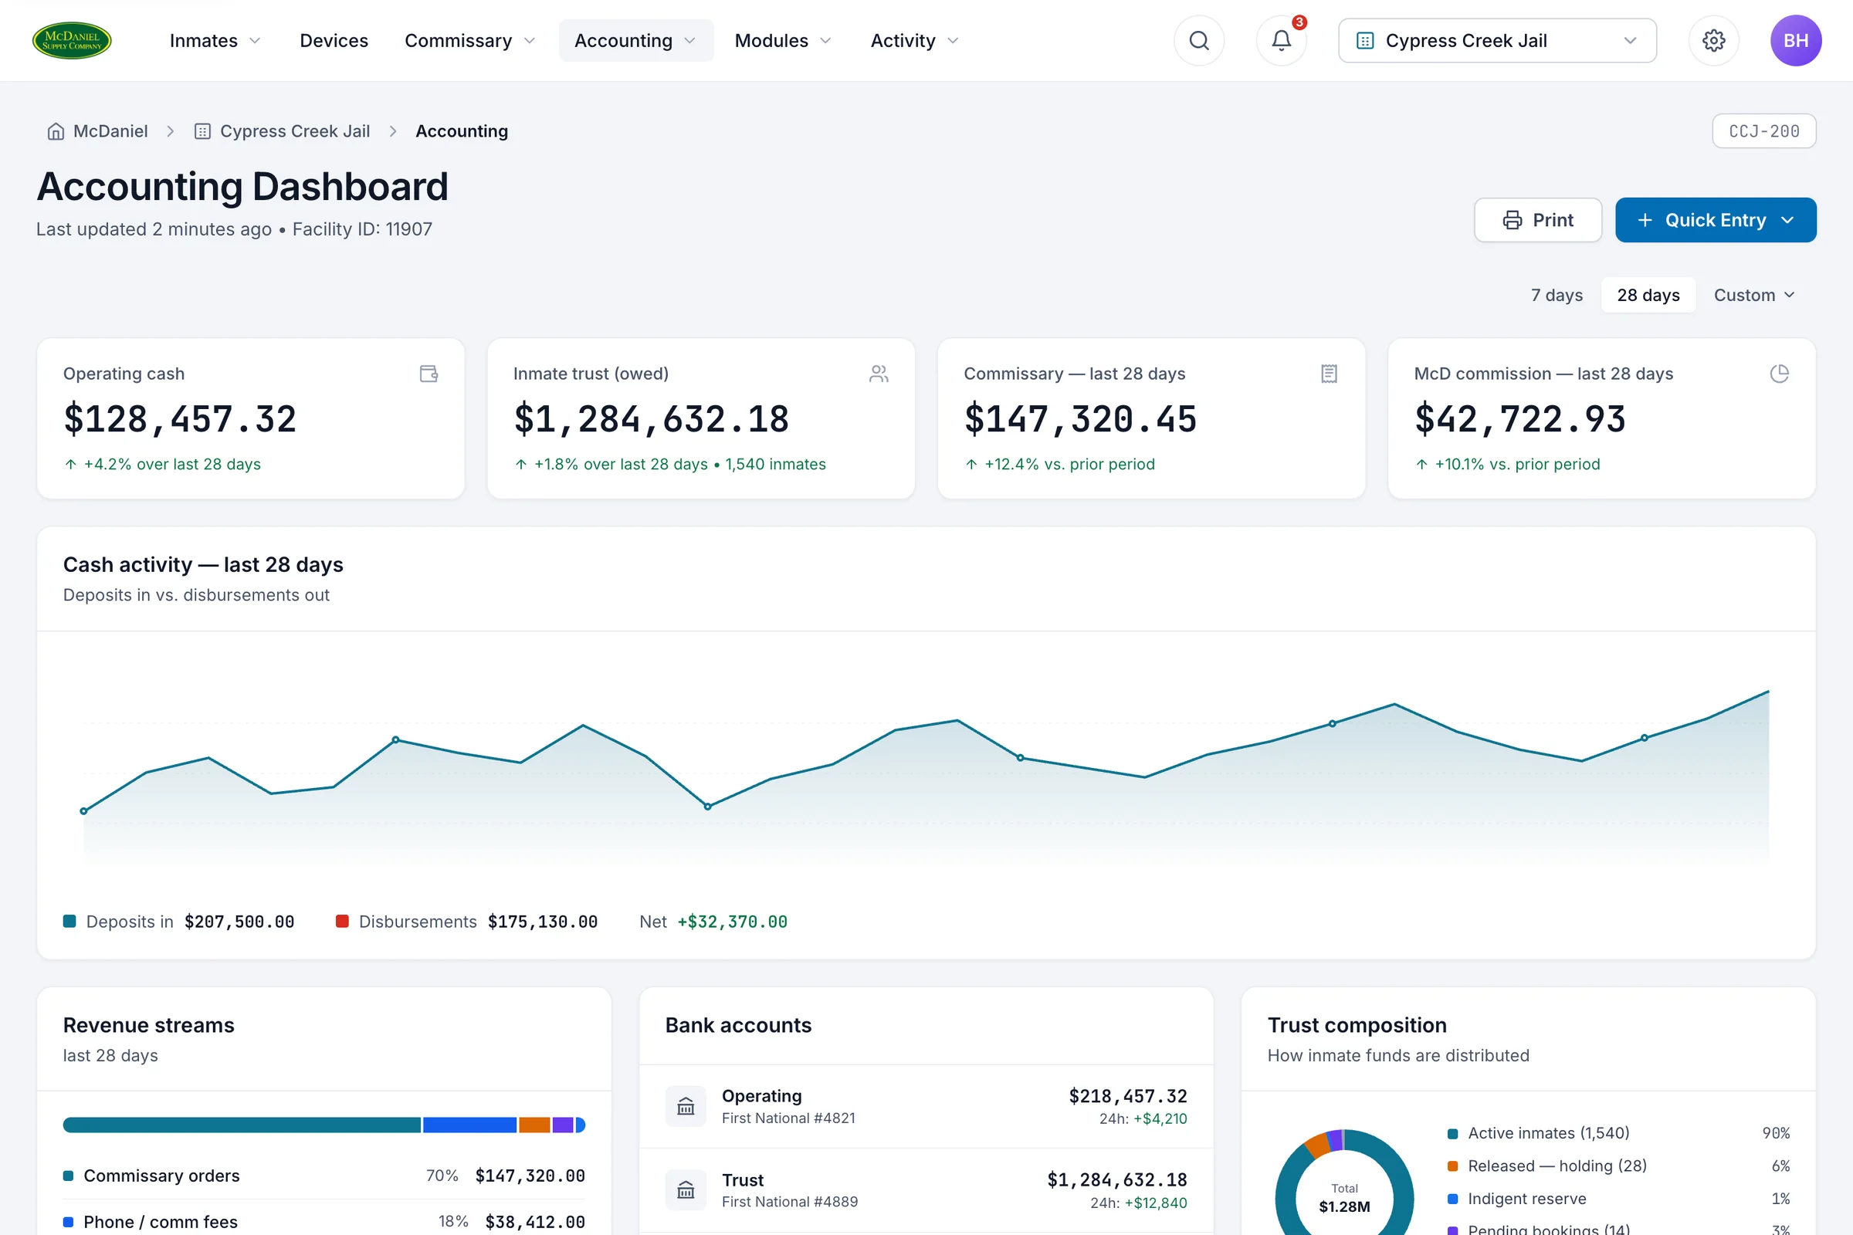Go to McDaniel breadcrumb link
The height and width of the screenshot is (1235, 1853).
click(x=98, y=131)
